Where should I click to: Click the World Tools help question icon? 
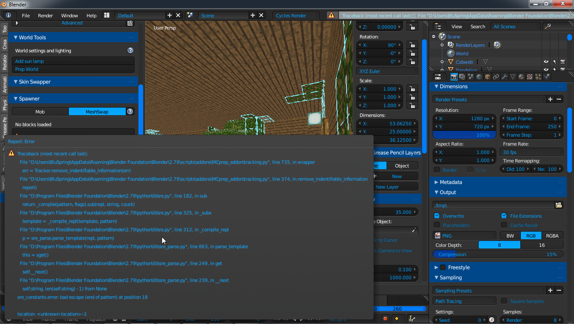[130, 50]
